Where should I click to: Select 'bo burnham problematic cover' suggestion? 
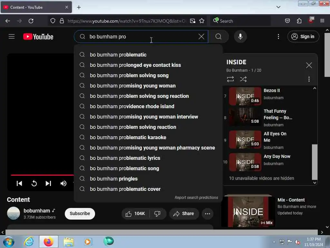(148, 189)
